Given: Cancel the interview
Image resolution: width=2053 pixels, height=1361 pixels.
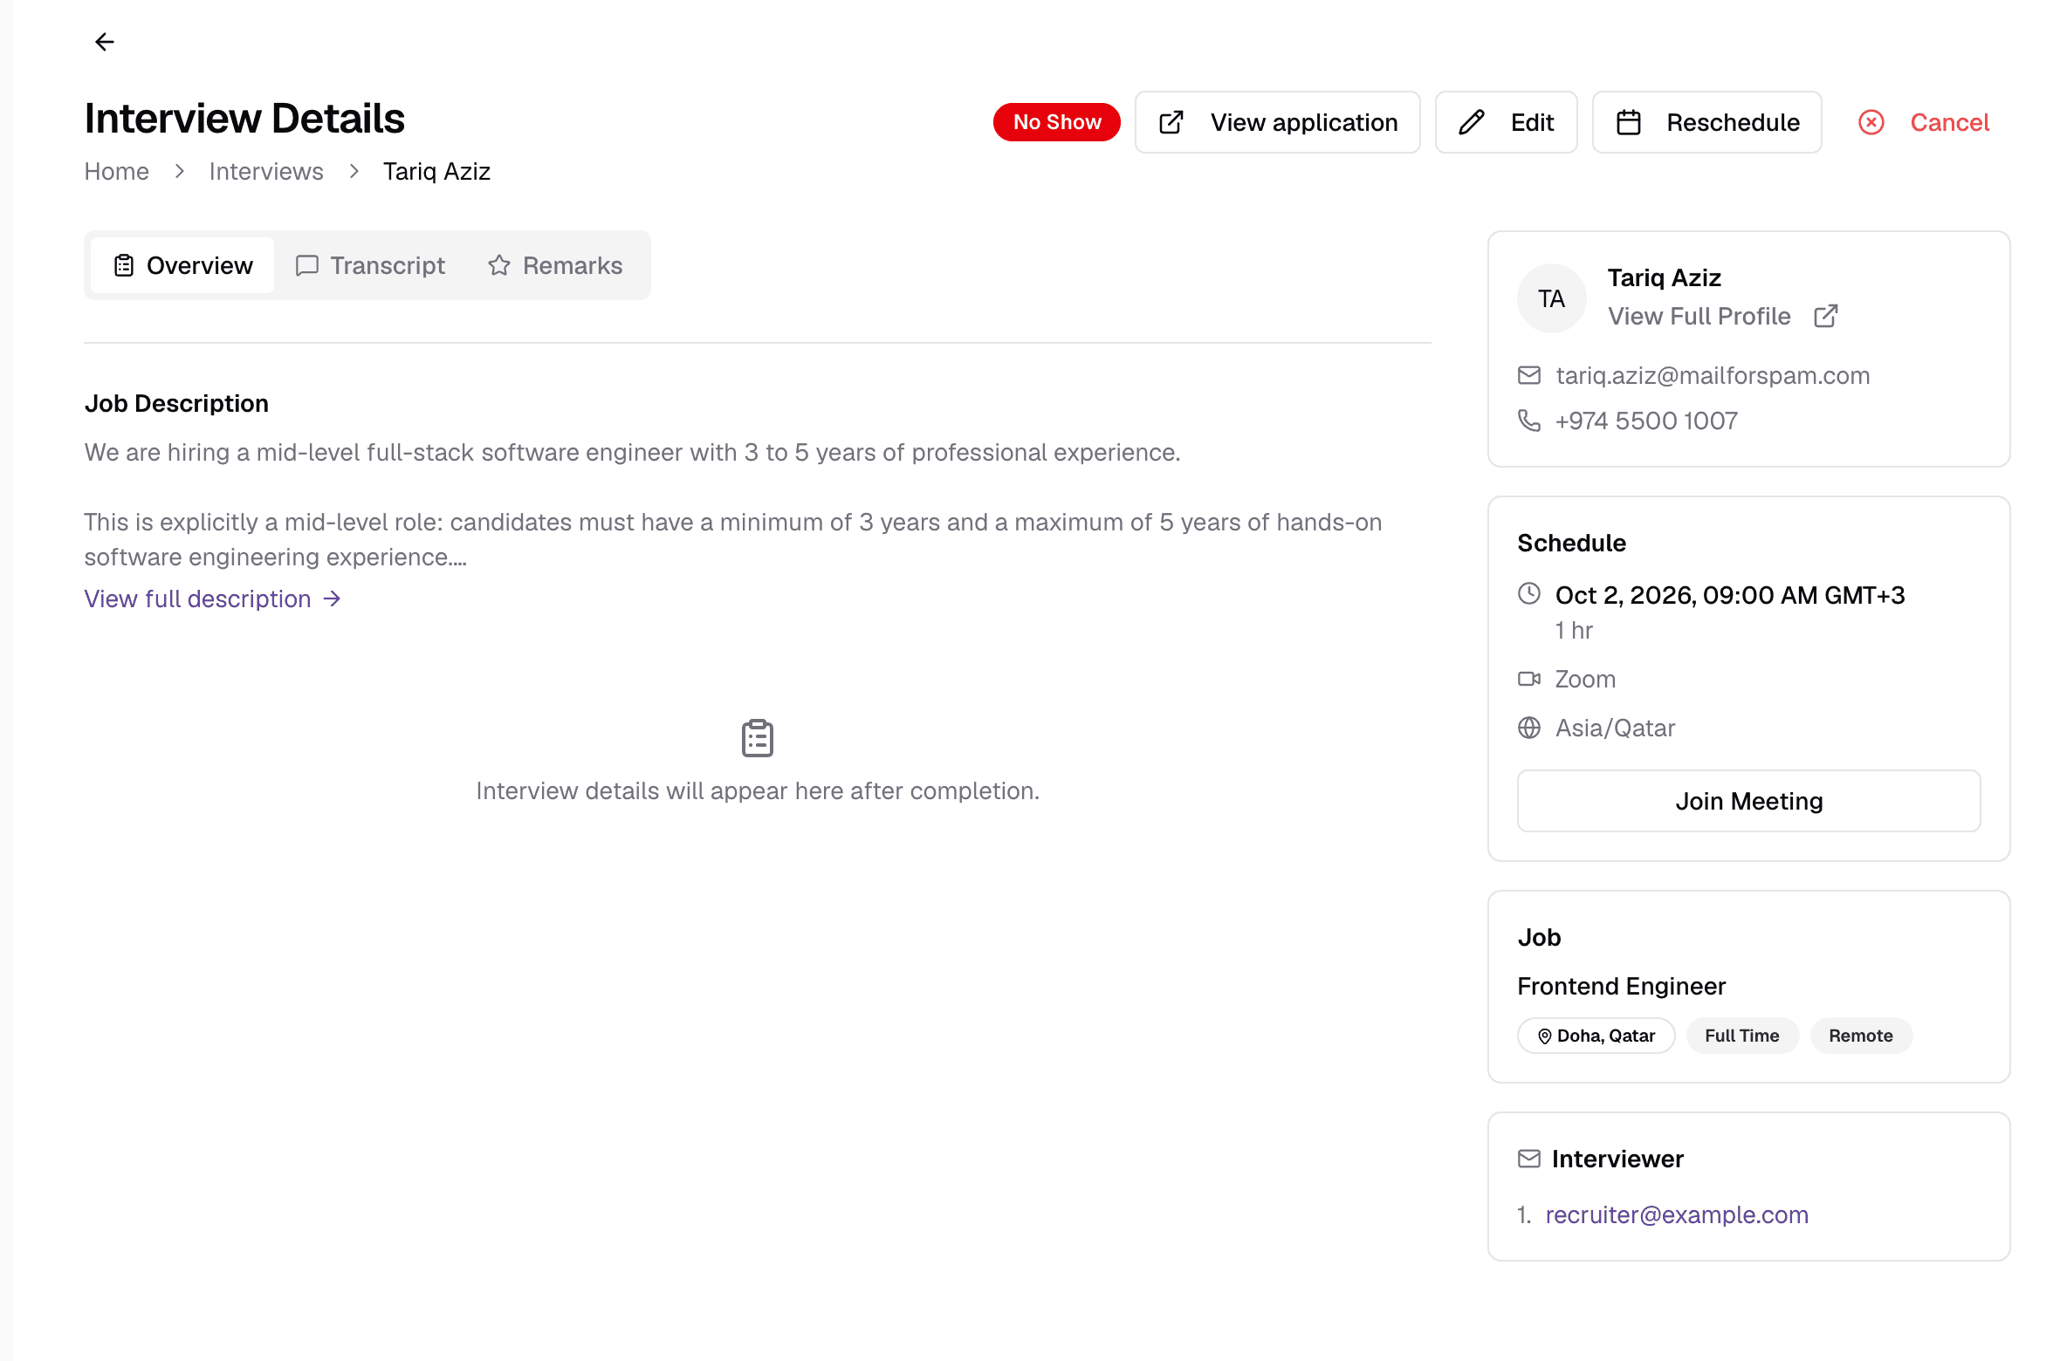Looking at the screenshot, I should click(1923, 122).
